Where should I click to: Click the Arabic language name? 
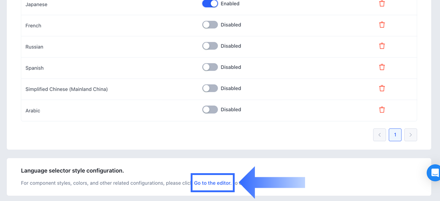pos(33,111)
